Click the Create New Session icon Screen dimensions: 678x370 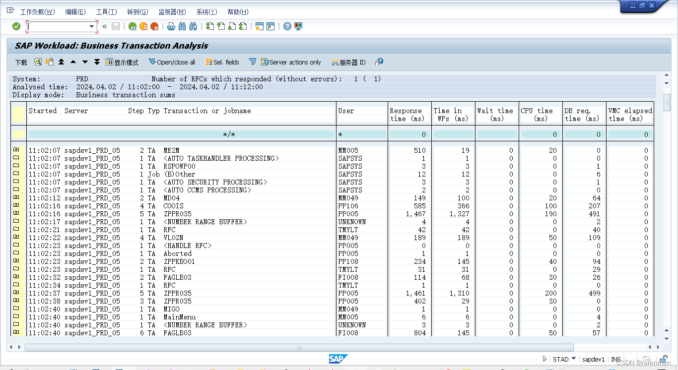(259, 26)
